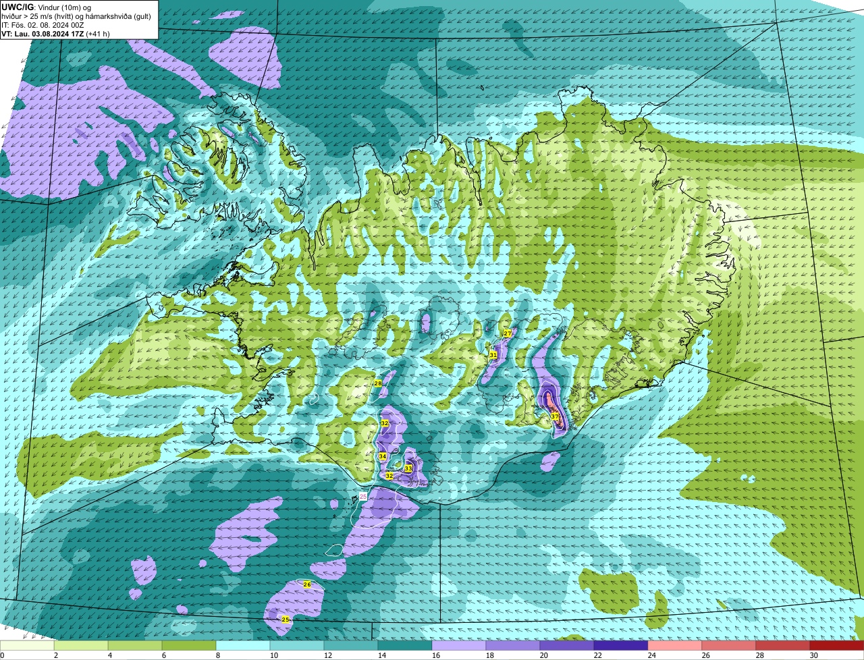Click the yellow gust label 34
This screenshot has height=660, width=864.
coord(383,457)
